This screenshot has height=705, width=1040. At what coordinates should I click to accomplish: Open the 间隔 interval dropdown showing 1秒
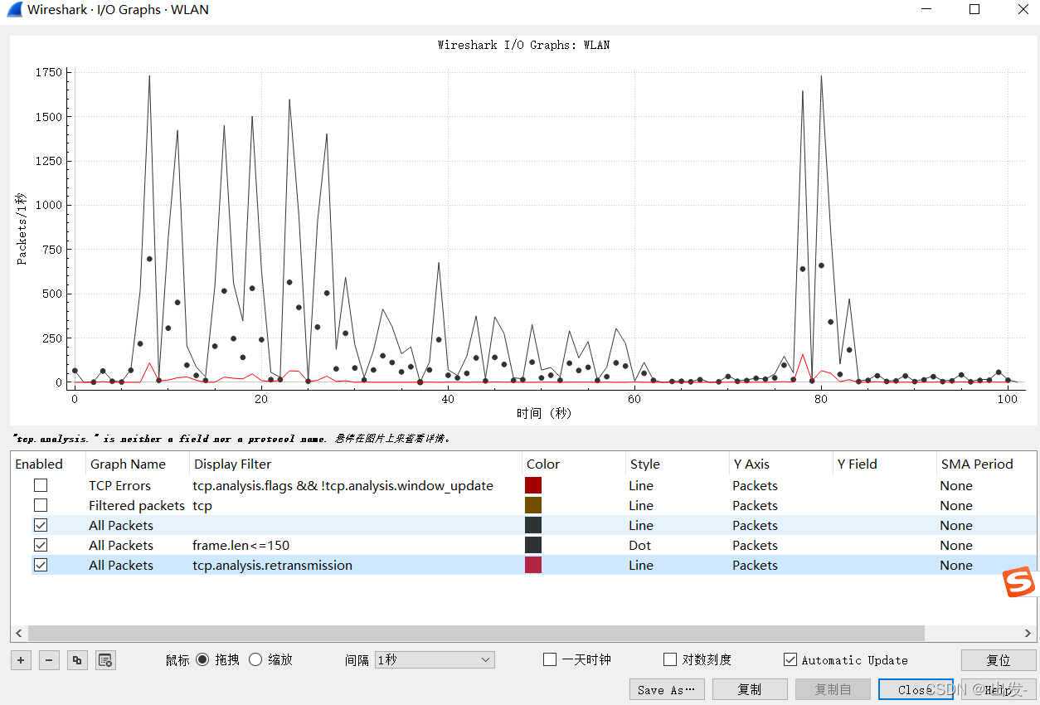tap(435, 659)
